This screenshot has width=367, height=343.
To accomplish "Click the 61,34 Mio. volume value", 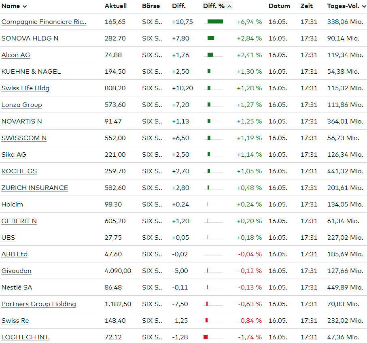I will [x=344, y=221].
